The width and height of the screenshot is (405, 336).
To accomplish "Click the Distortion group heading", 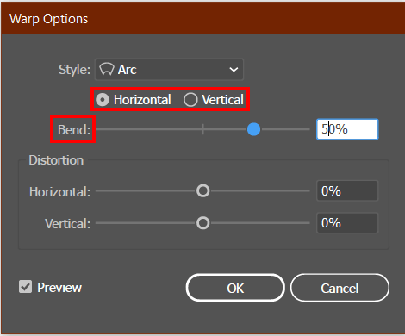I will click(x=56, y=160).
